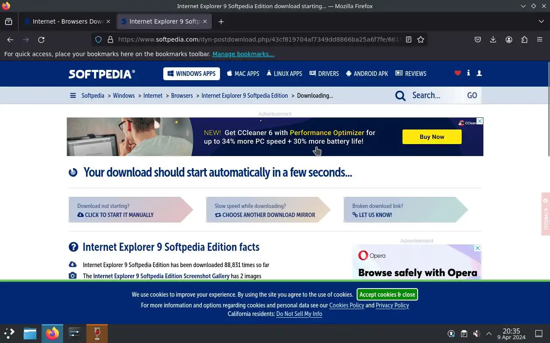550x343 pixels.
Task: Open the Cookies Policy link
Action: (x=346, y=305)
